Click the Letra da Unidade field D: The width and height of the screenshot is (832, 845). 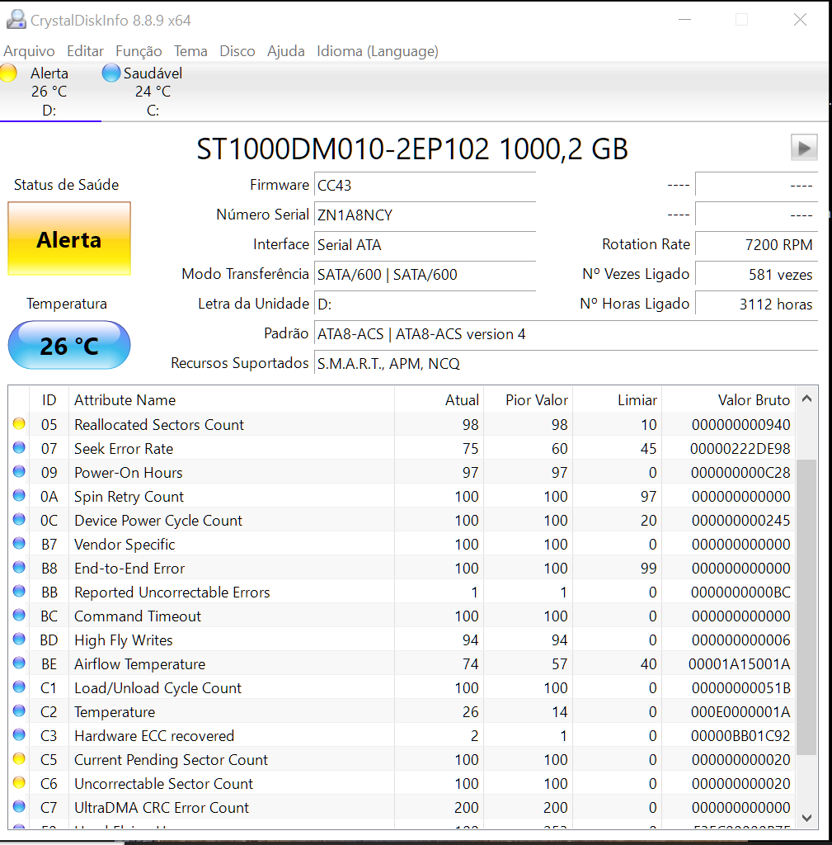tap(425, 304)
